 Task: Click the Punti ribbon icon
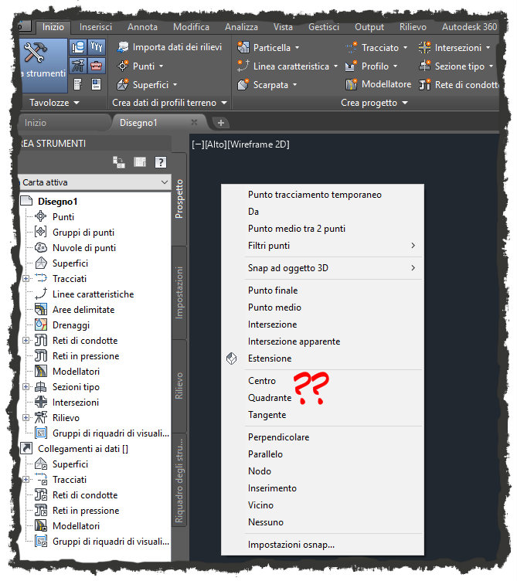(123, 66)
